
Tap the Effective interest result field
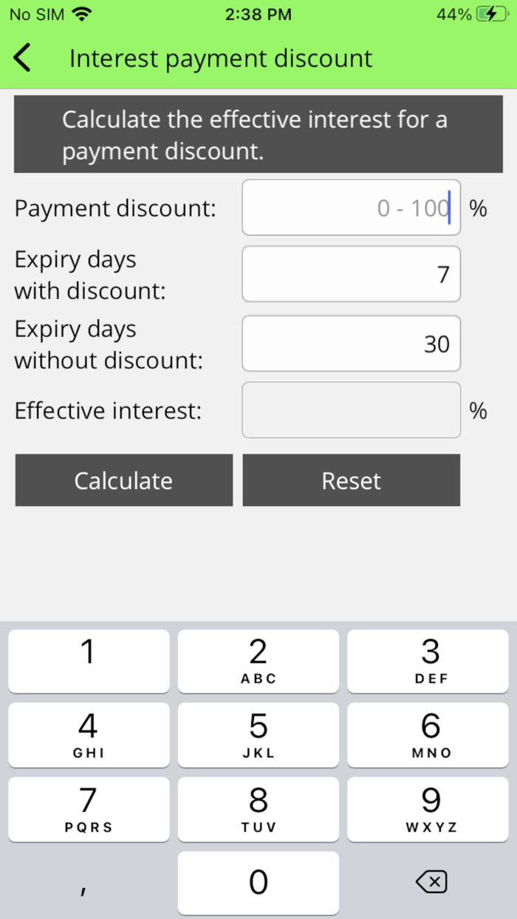click(352, 410)
